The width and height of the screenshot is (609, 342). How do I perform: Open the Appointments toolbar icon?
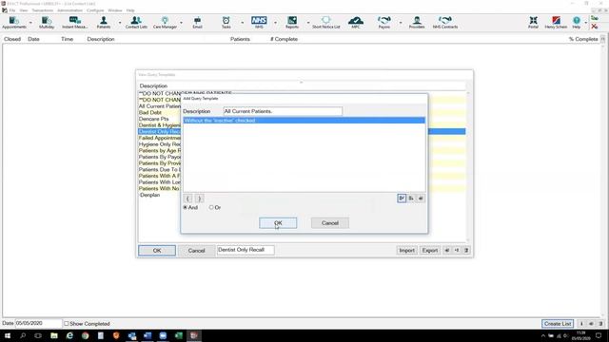click(x=14, y=23)
